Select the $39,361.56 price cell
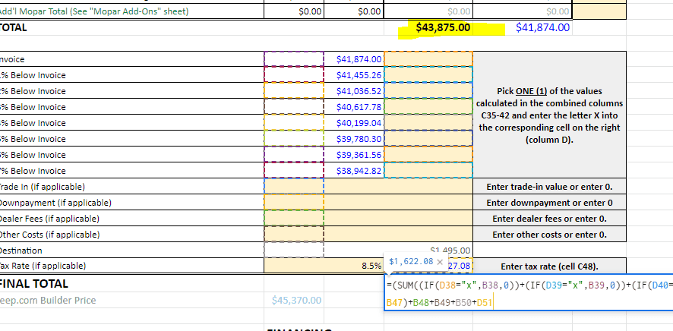The width and height of the screenshot is (673, 331). coord(354,155)
